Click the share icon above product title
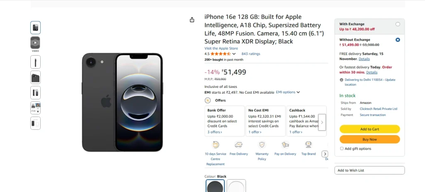425x192 pixels. pyautogui.click(x=192, y=20)
